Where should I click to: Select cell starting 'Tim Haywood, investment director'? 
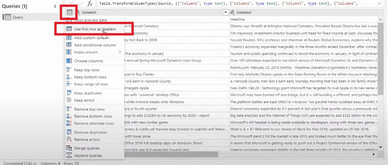tap(303, 33)
